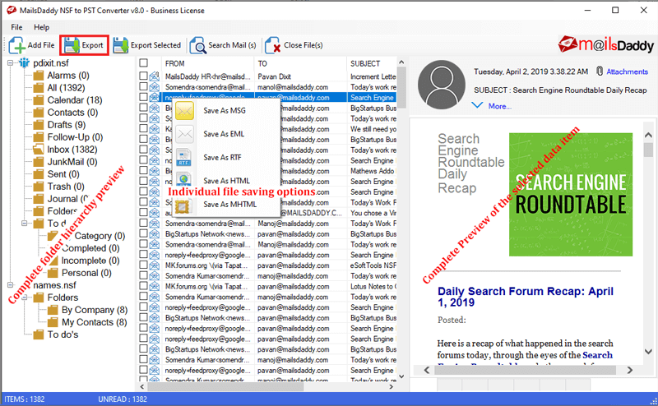Click the email list scroll-down arrow

(401, 376)
